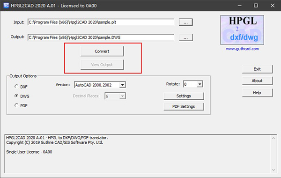Click the Convert button
This screenshot has height=178, width=281.
click(102, 51)
